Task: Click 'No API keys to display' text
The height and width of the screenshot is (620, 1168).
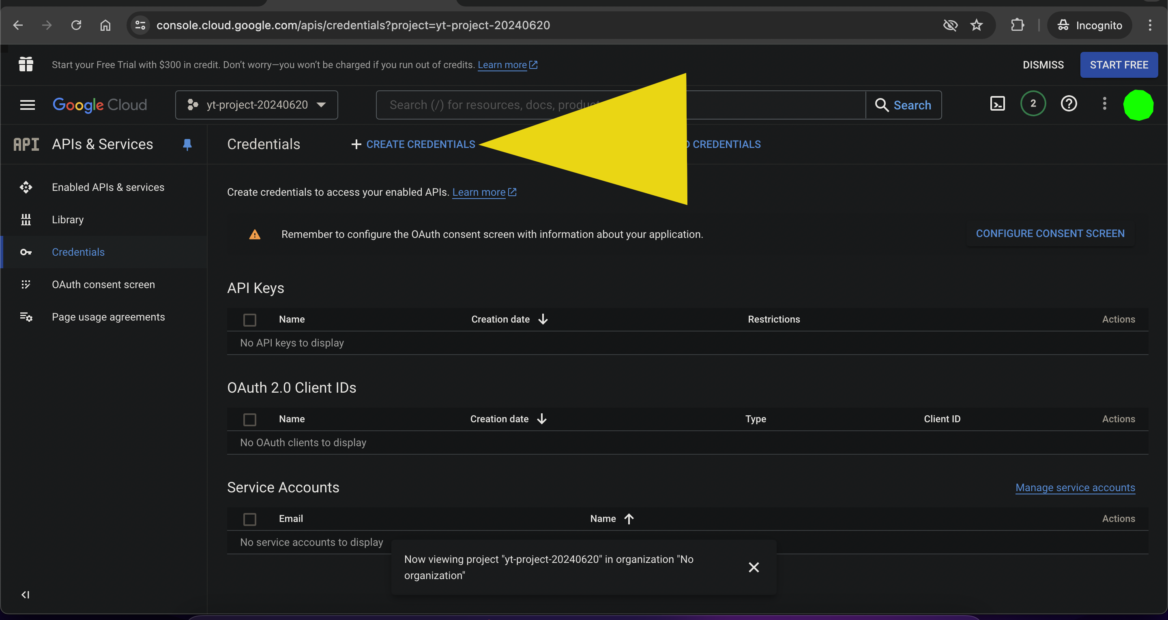Action: point(292,343)
